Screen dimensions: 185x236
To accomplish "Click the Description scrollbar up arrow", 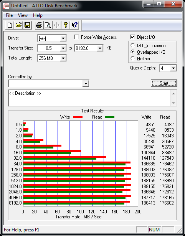I will tap(173, 94).
